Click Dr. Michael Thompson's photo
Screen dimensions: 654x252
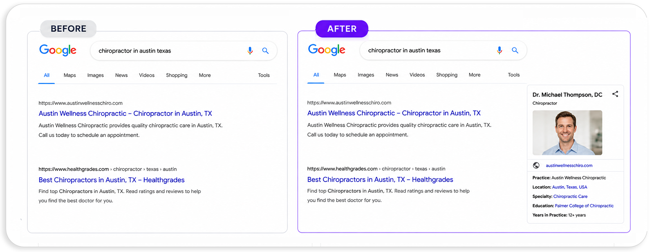[x=567, y=133]
